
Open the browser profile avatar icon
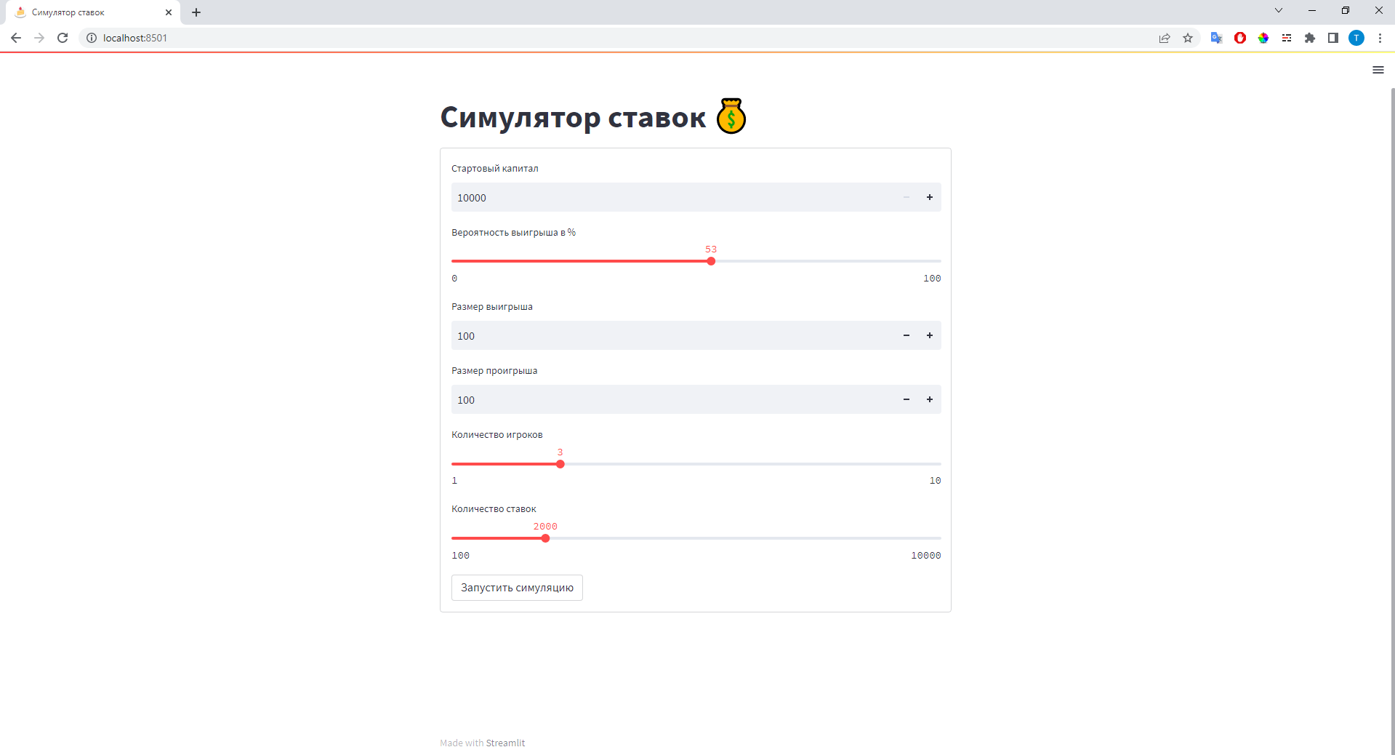coord(1356,38)
